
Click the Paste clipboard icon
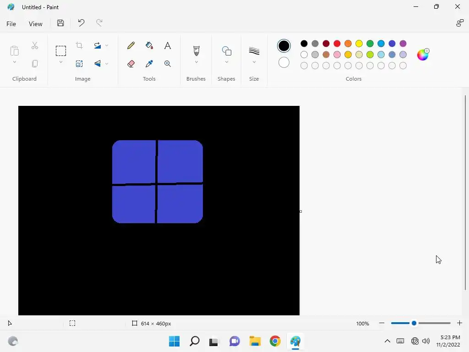point(14,50)
